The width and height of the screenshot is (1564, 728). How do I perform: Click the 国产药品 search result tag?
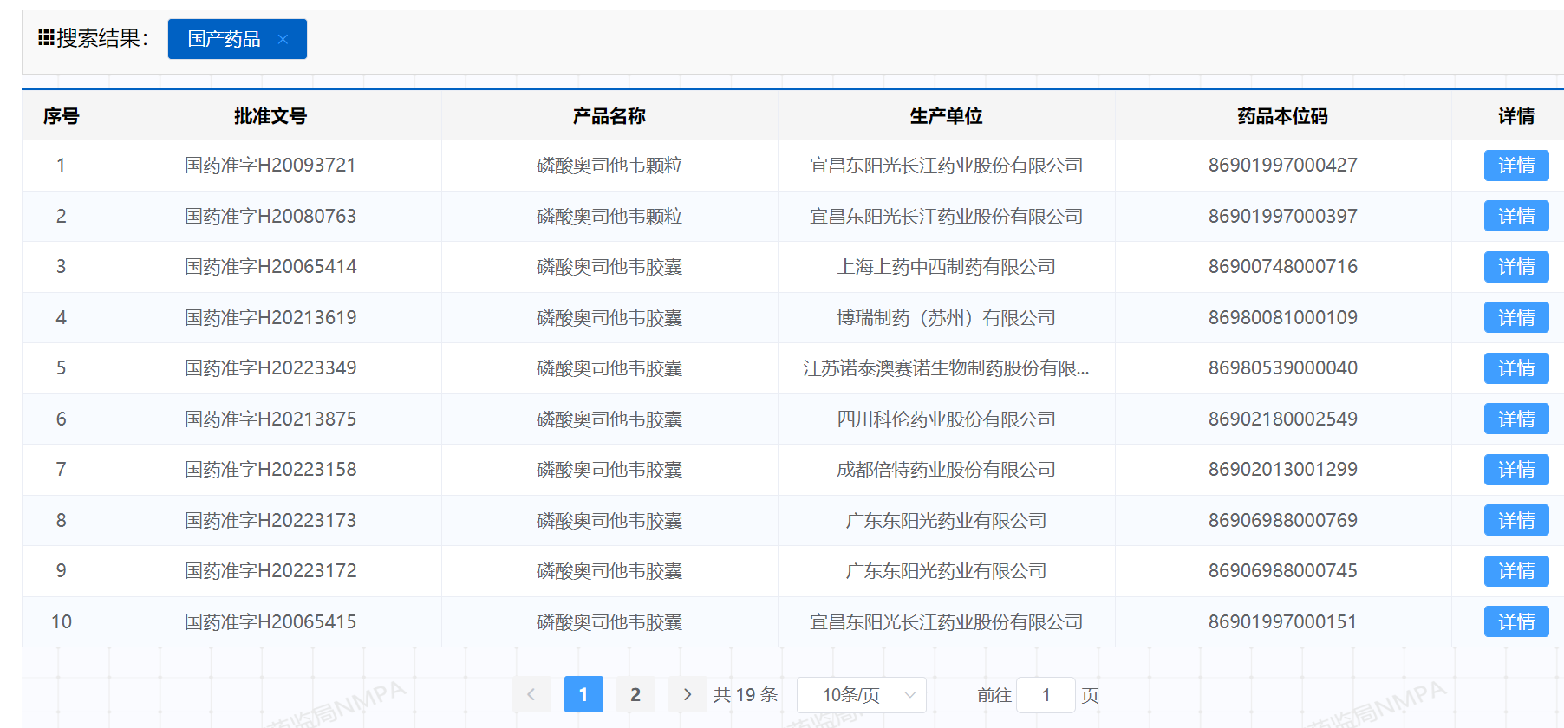click(x=237, y=39)
